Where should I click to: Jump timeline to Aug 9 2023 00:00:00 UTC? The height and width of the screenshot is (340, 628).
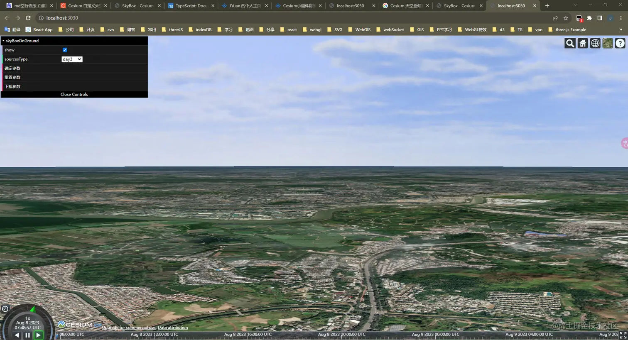pyautogui.click(x=435, y=334)
